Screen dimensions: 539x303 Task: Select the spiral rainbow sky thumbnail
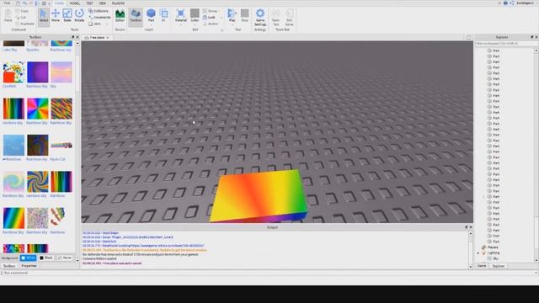(x=37, y=182)
